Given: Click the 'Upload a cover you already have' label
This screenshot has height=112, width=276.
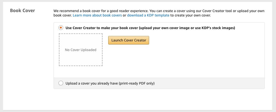Looking at the screenshot, I should (x=92, y=83).
